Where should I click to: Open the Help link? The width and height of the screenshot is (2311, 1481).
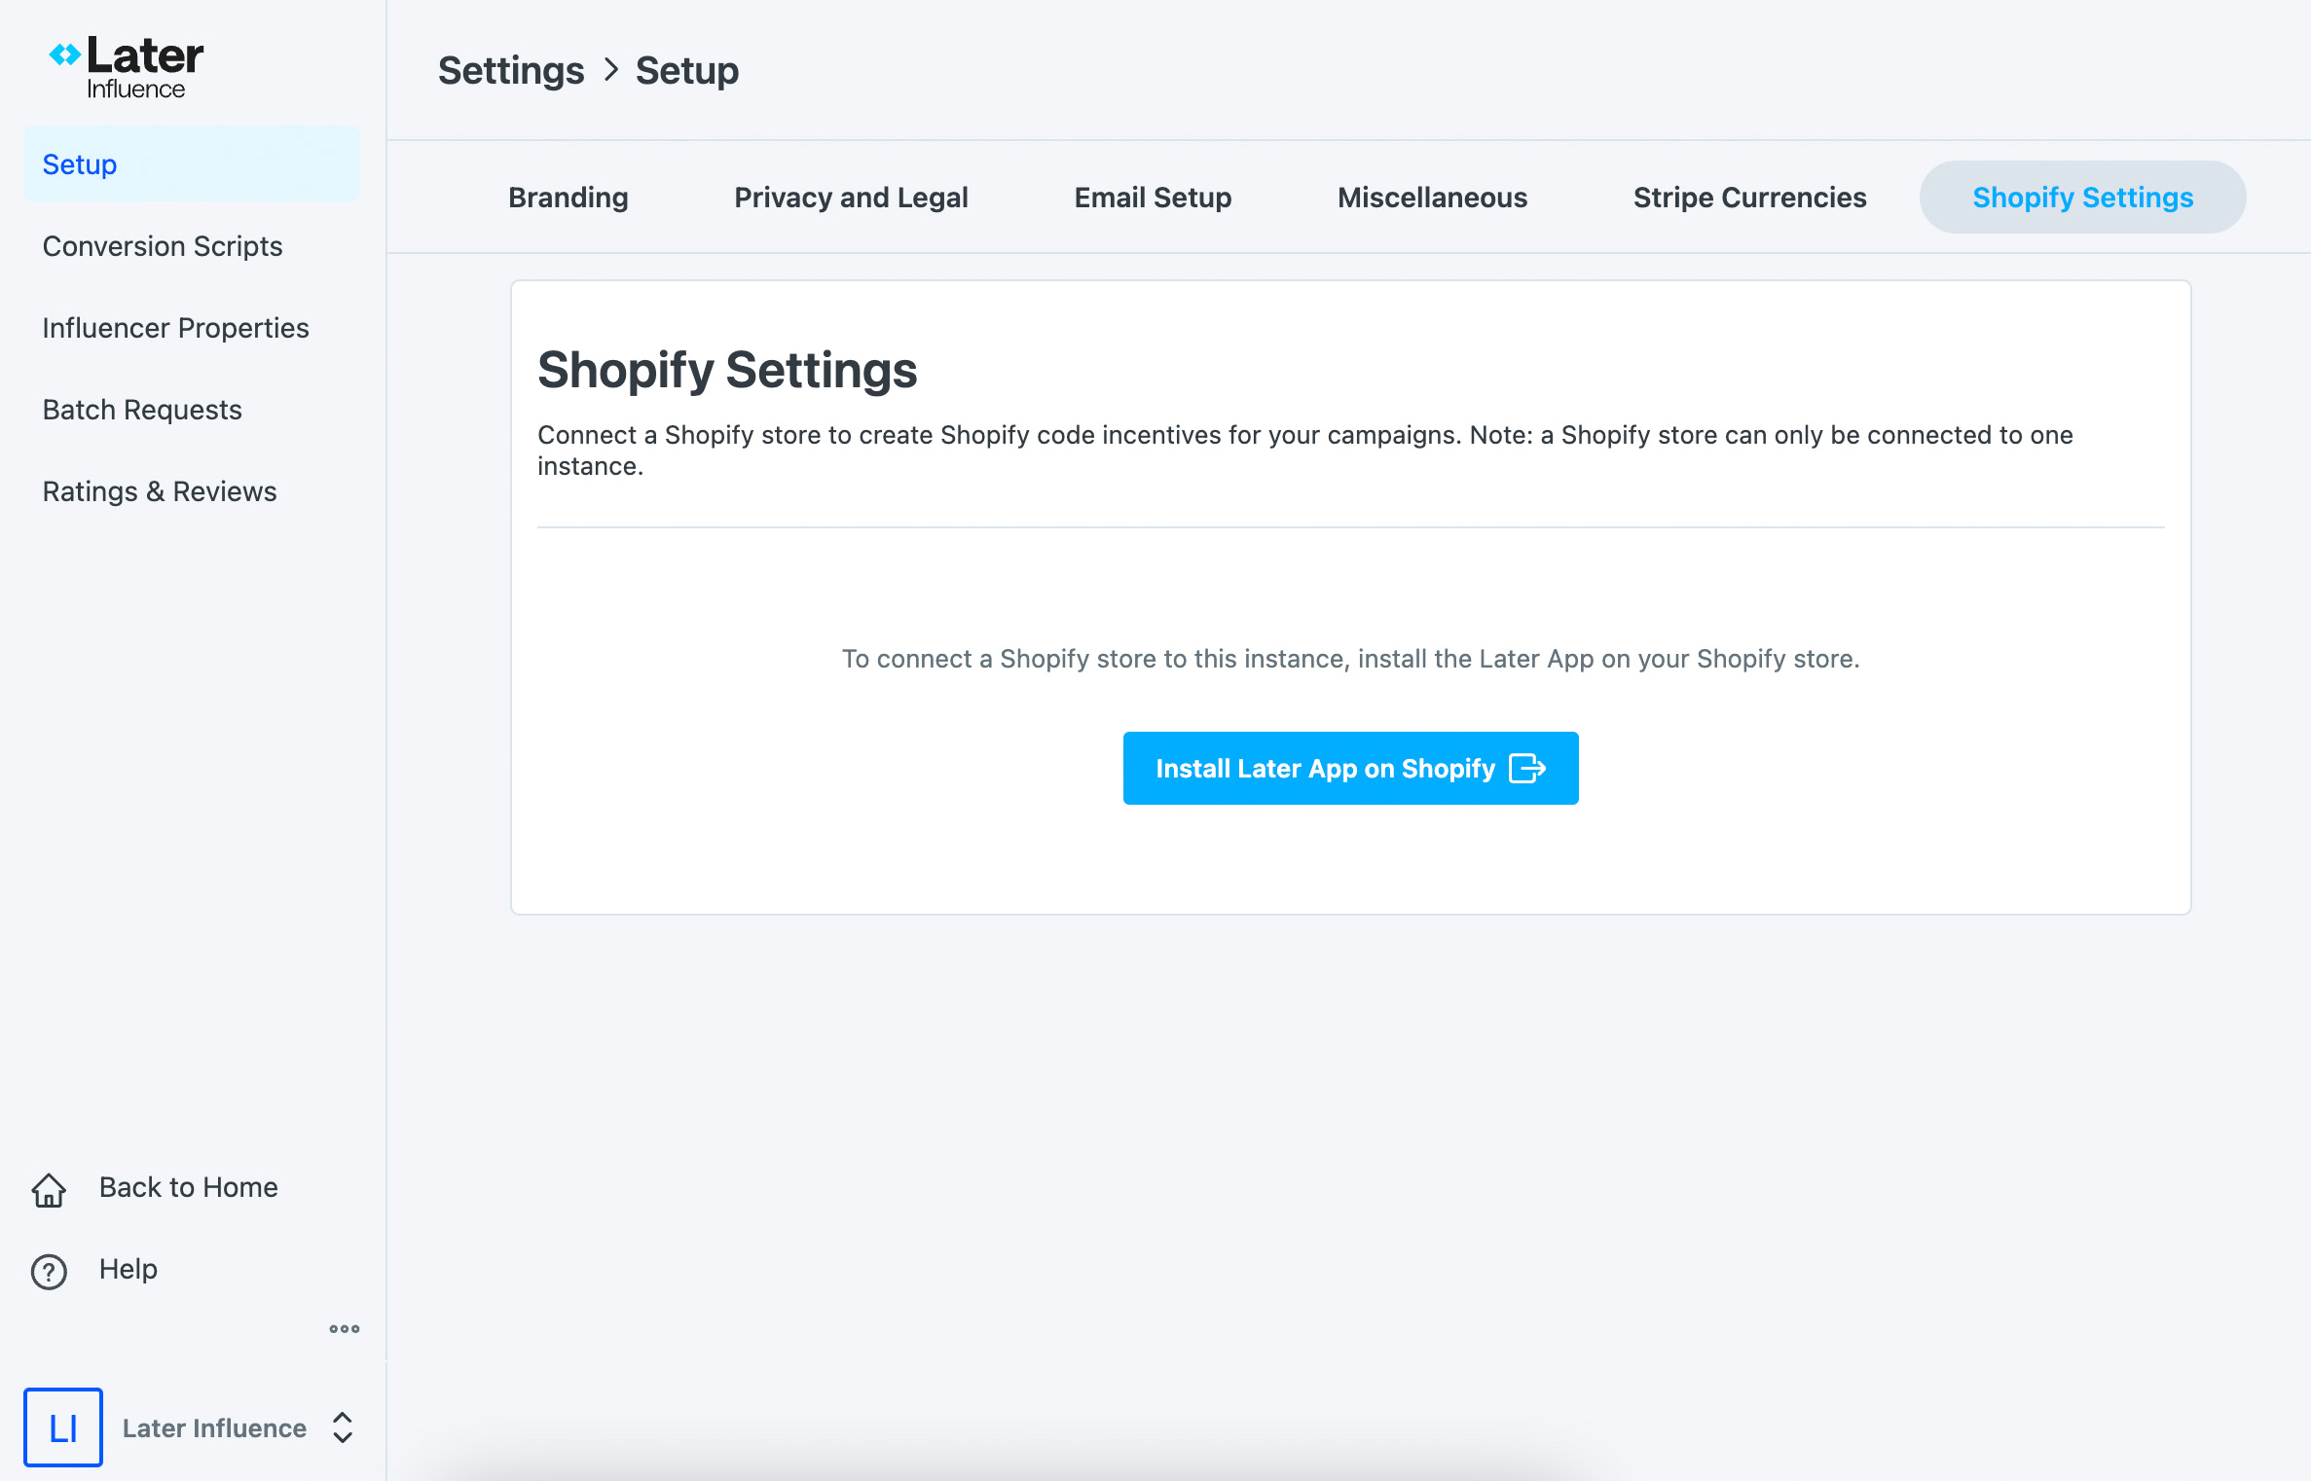click(128, 1269)
